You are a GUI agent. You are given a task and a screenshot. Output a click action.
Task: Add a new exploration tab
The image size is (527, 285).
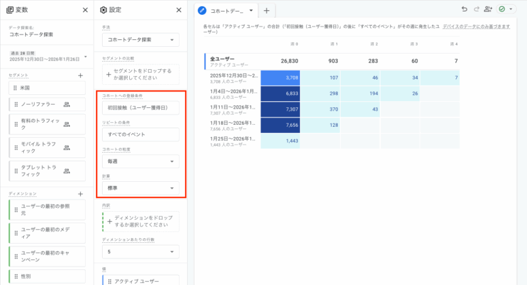point(267,11)
